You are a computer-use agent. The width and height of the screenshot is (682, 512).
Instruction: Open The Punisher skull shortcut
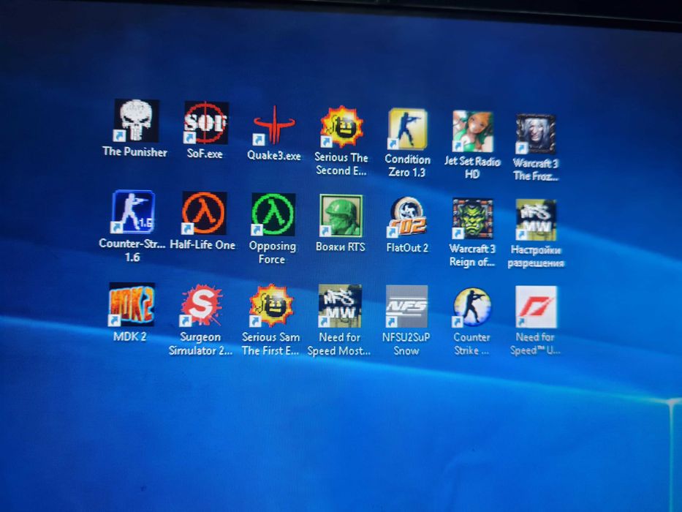[x=136, y=120]
